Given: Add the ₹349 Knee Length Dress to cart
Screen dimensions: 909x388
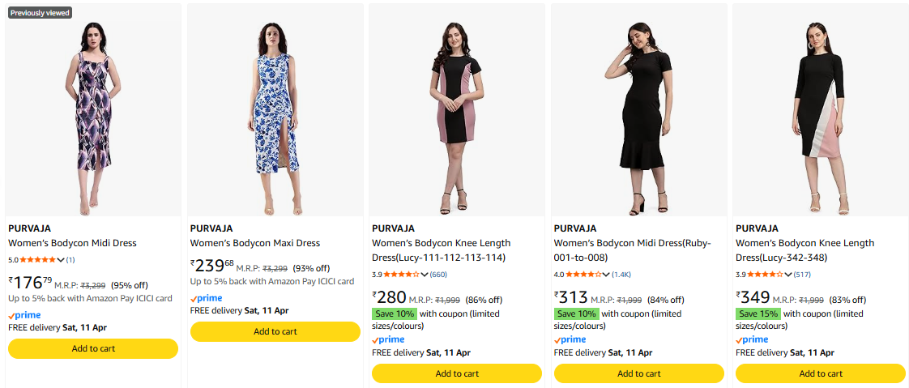Looking at the screenshot, I should [x=820, y=373].
